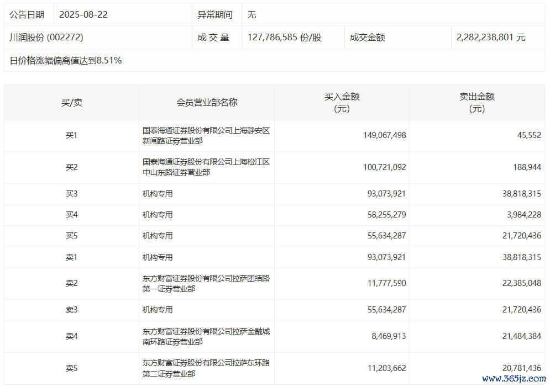Click the 异常期间 label
The height and width of the screenshot is (387, 550).
coord(215,15)
